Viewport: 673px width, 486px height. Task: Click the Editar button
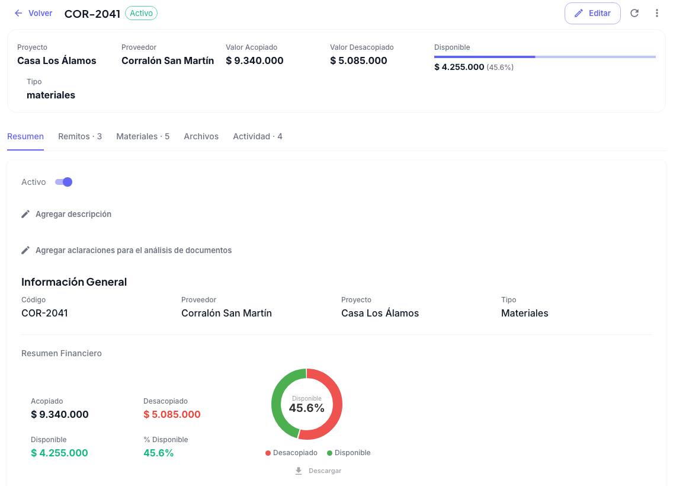[x=592, y=13]
